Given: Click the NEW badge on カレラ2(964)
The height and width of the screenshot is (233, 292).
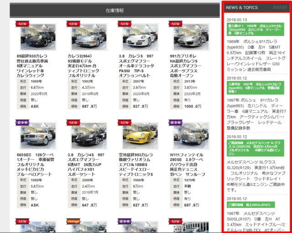Looking at the screenshot, I should pos(73,24).
